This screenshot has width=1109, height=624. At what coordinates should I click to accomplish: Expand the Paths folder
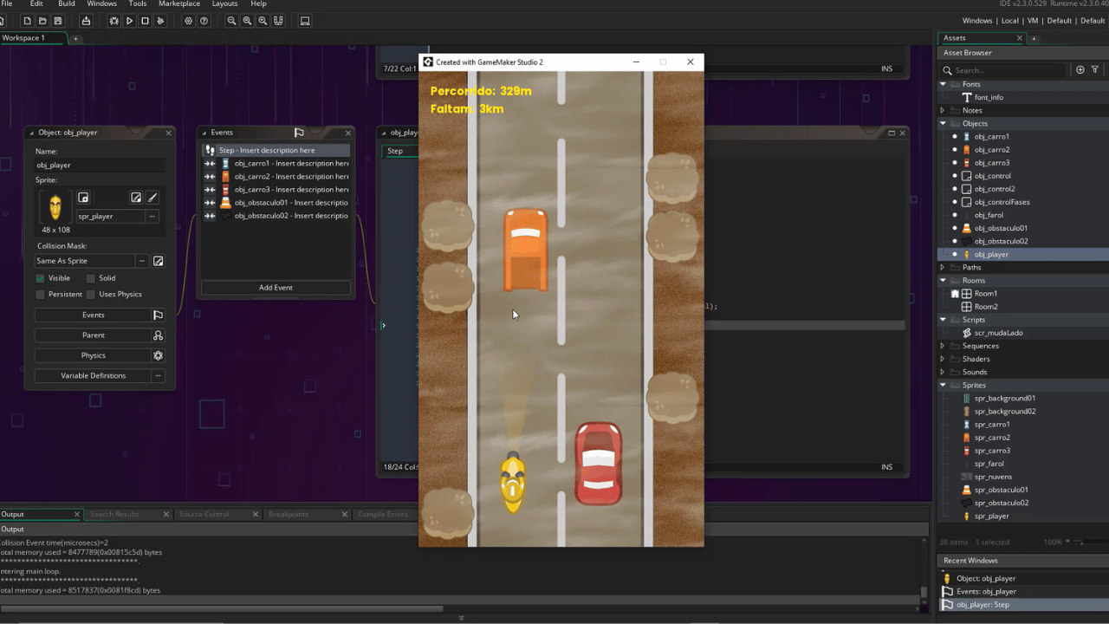tap(943, 267)
